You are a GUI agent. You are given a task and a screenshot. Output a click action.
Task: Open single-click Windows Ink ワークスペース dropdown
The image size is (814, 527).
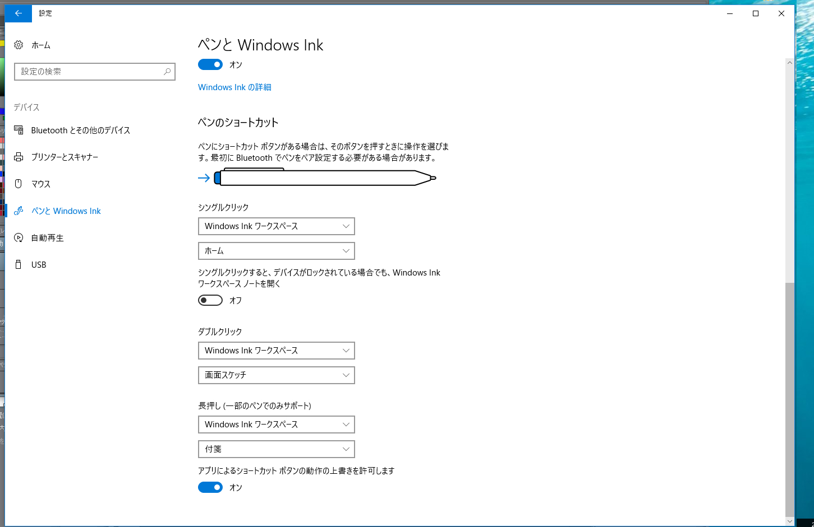(x=277, y=226)
